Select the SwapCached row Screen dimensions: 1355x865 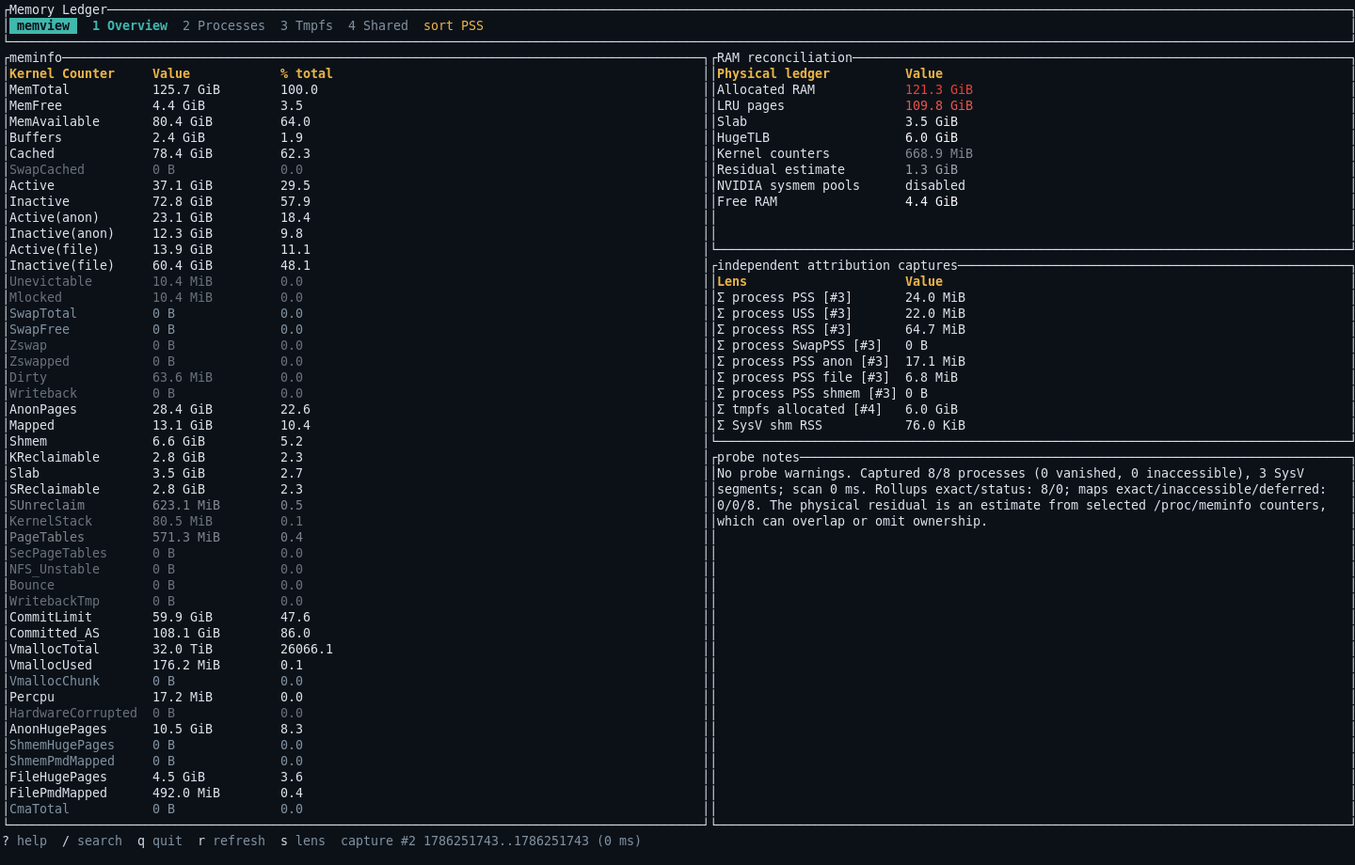click(x=356, y=169)
